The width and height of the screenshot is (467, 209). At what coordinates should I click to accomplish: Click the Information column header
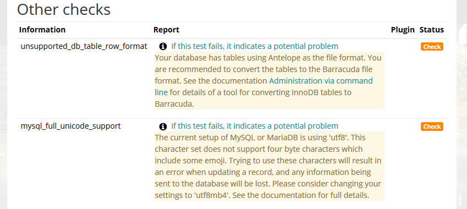coord(42,30)
